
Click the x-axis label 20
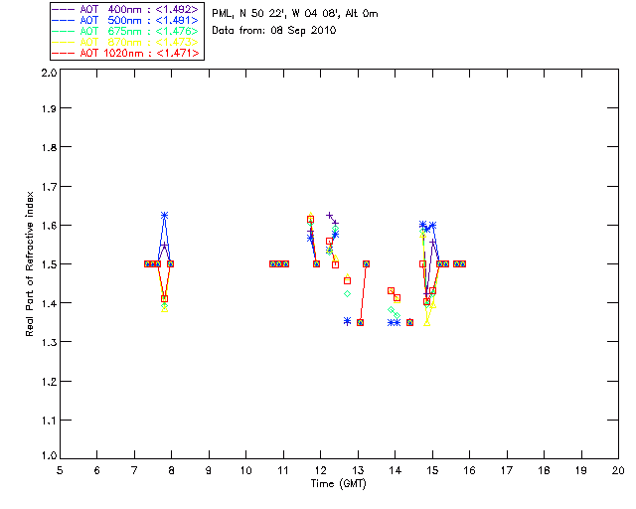click(618, 470)
